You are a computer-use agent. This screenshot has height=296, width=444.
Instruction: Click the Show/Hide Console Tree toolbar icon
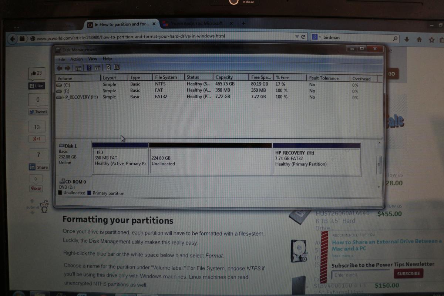tap(78, 68)
